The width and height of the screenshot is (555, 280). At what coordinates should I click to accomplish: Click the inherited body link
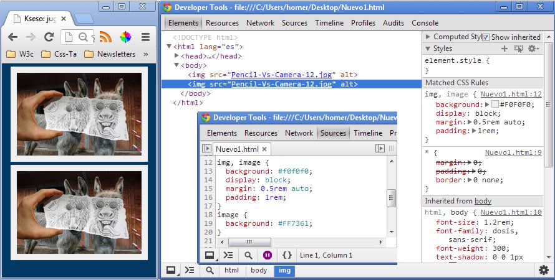(x=483, y=201)
